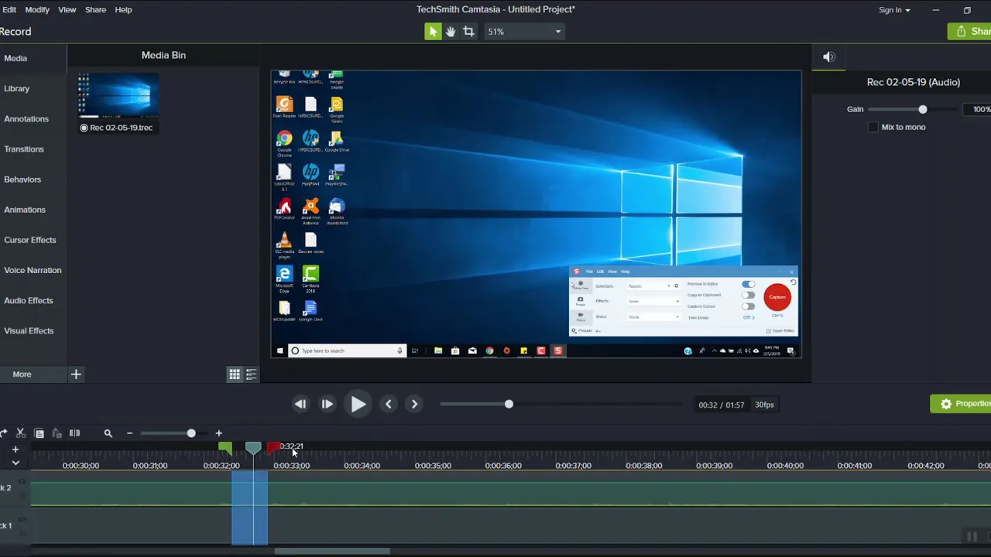Click the 30fps frame rate label
The height and width of the screenshot is (557, 991).
click(x=764, y=405)
